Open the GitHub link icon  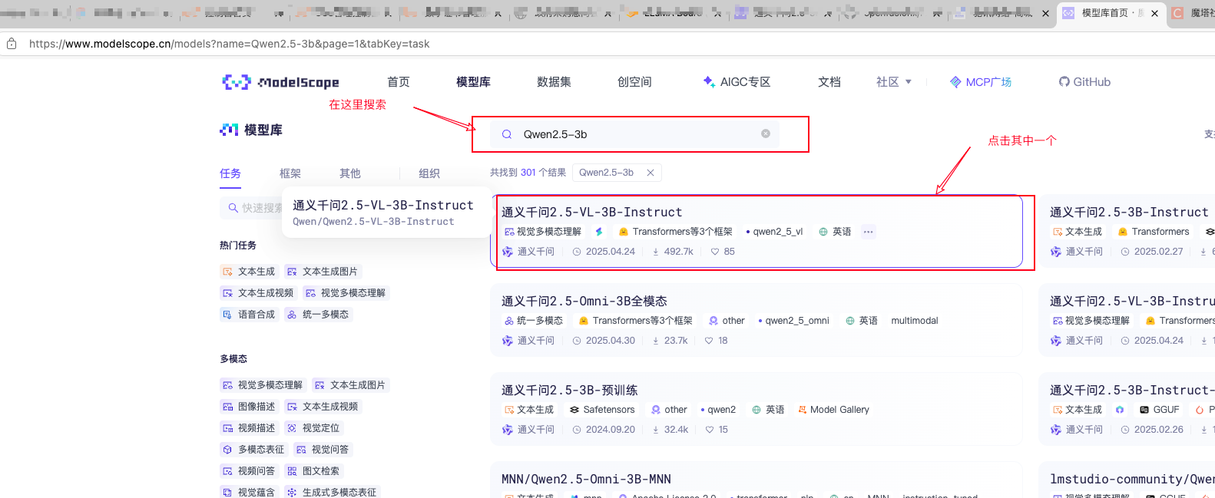(1064, 82)
